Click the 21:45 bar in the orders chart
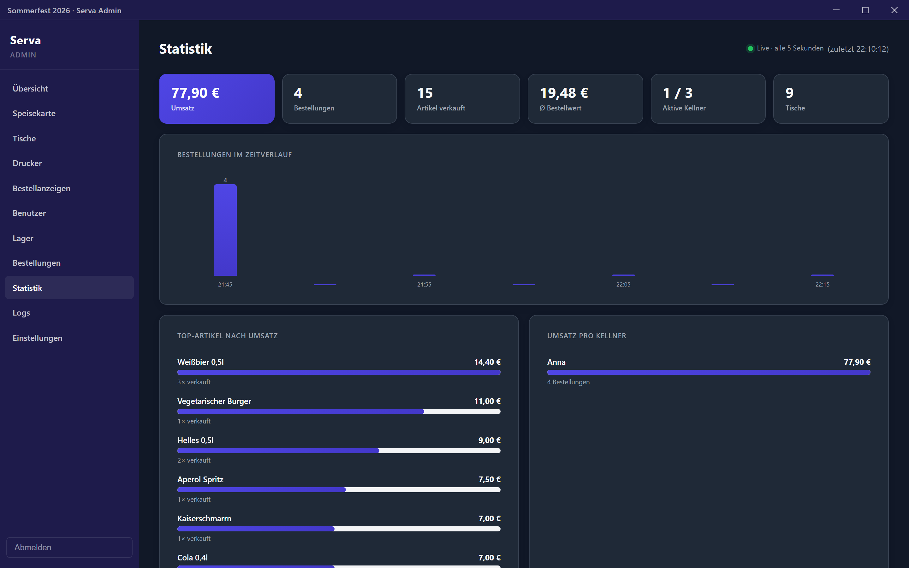Screen dimensions: 909x568 click(225, 230)
